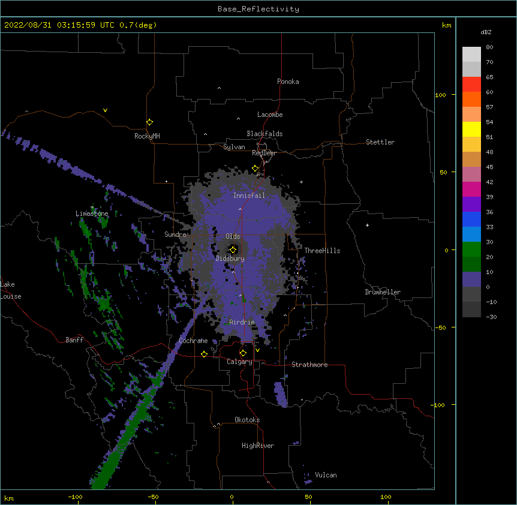Click the Calgary city label
This screenshot has height=505, width=517.
[239, 362]
